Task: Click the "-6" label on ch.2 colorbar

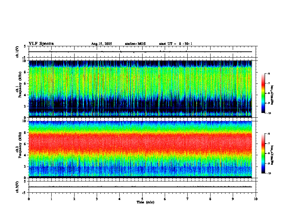Action: 268,134
